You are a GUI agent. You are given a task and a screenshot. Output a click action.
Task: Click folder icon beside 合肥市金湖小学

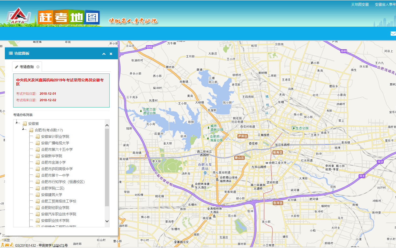click(x=38, y=162)
